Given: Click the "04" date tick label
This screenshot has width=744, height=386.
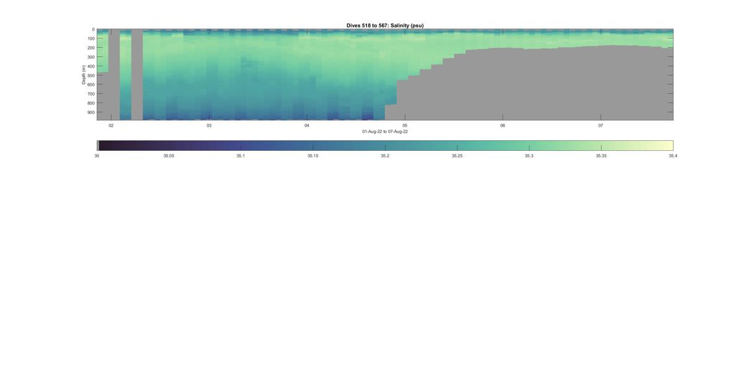Looking at the screenshot, I should coord(307,125).
